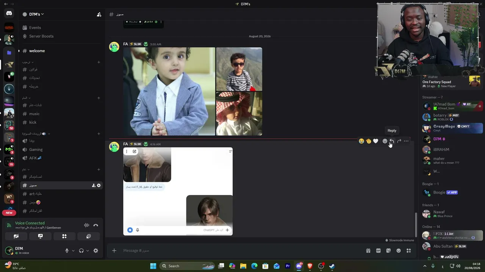
Task: React with the white heart emoji
Action: click(375, 141)
